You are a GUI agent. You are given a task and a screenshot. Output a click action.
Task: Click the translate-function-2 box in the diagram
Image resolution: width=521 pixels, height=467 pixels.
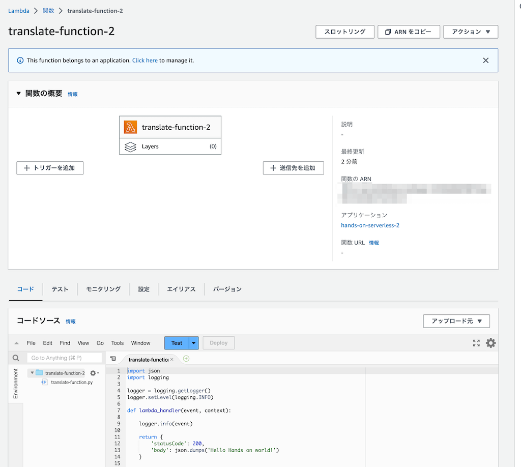click(x=170, y=127)
